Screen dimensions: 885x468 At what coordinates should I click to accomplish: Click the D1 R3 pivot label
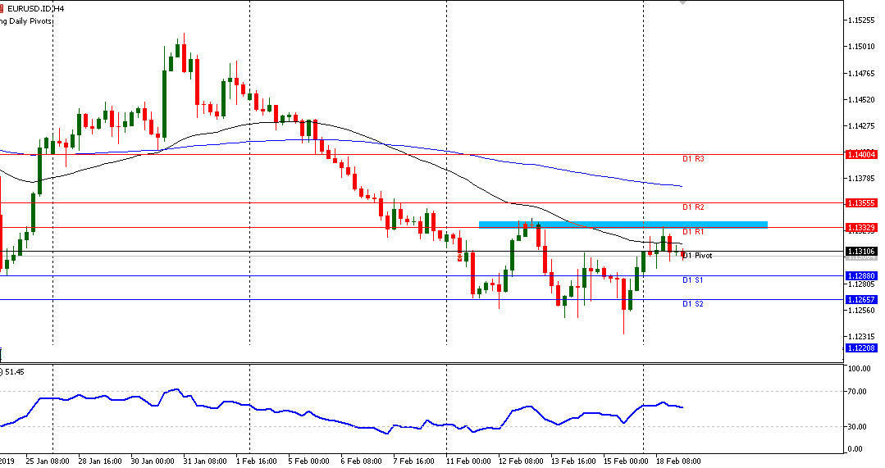pyautogui.click(x=693, y=159)
